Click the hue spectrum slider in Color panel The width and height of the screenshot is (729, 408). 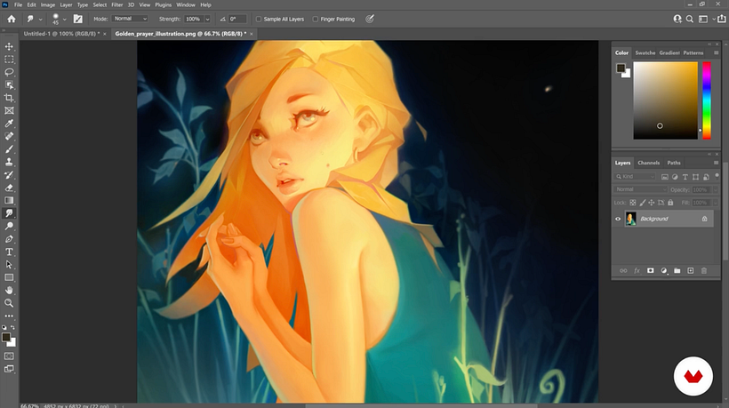coord(707,100)
